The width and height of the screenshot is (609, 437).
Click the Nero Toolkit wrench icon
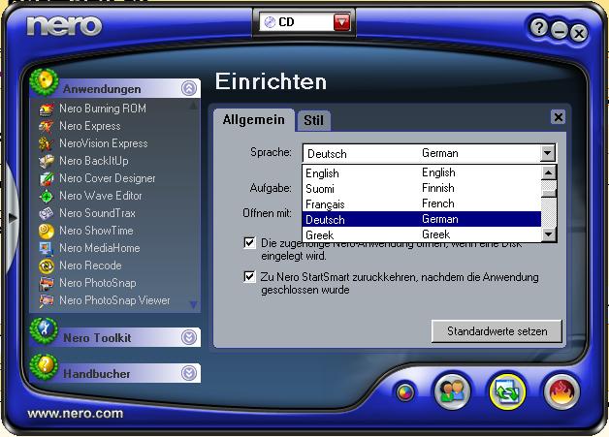point(45,331)
